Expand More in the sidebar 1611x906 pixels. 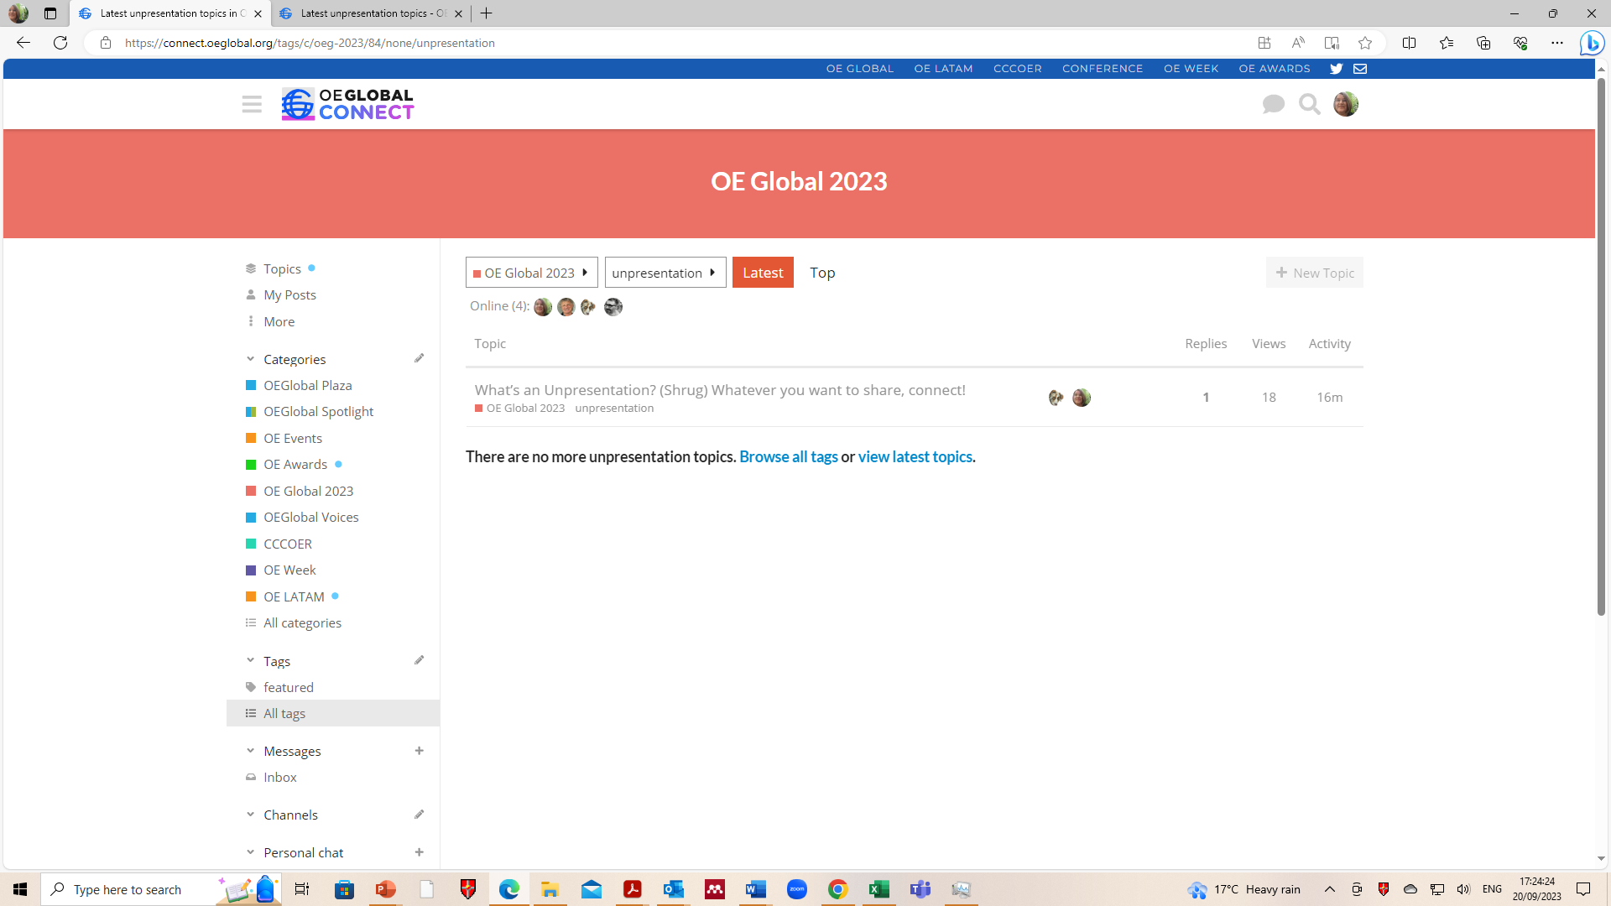(x=279, y=322)
